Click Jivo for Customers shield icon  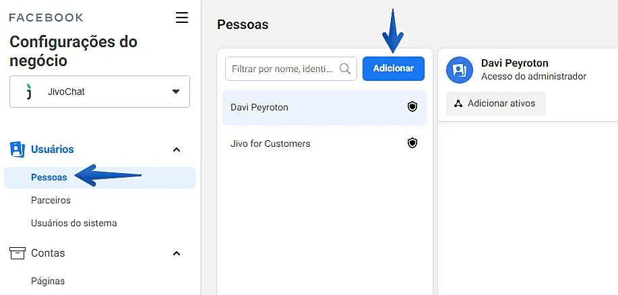(x=412, y=143)
